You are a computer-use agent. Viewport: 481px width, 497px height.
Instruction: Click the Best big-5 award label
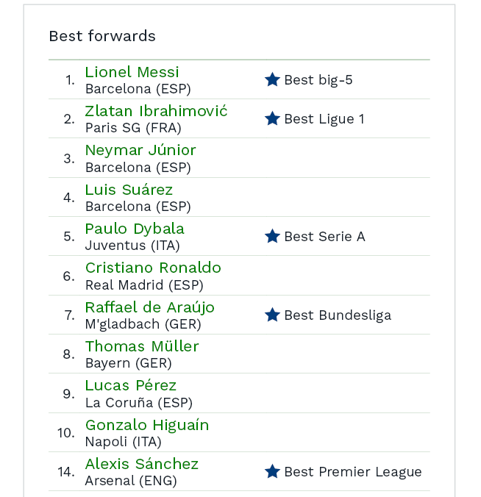[318, 80]
